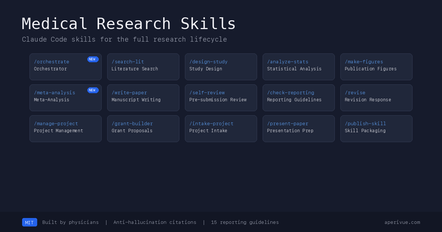Click the /publish-skill Skill Packaging card
This screenshot has width=442, height=232.
click(x=376, y=129)
